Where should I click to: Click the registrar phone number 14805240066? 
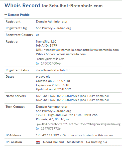pyautogui.click(x=51, y=63)
